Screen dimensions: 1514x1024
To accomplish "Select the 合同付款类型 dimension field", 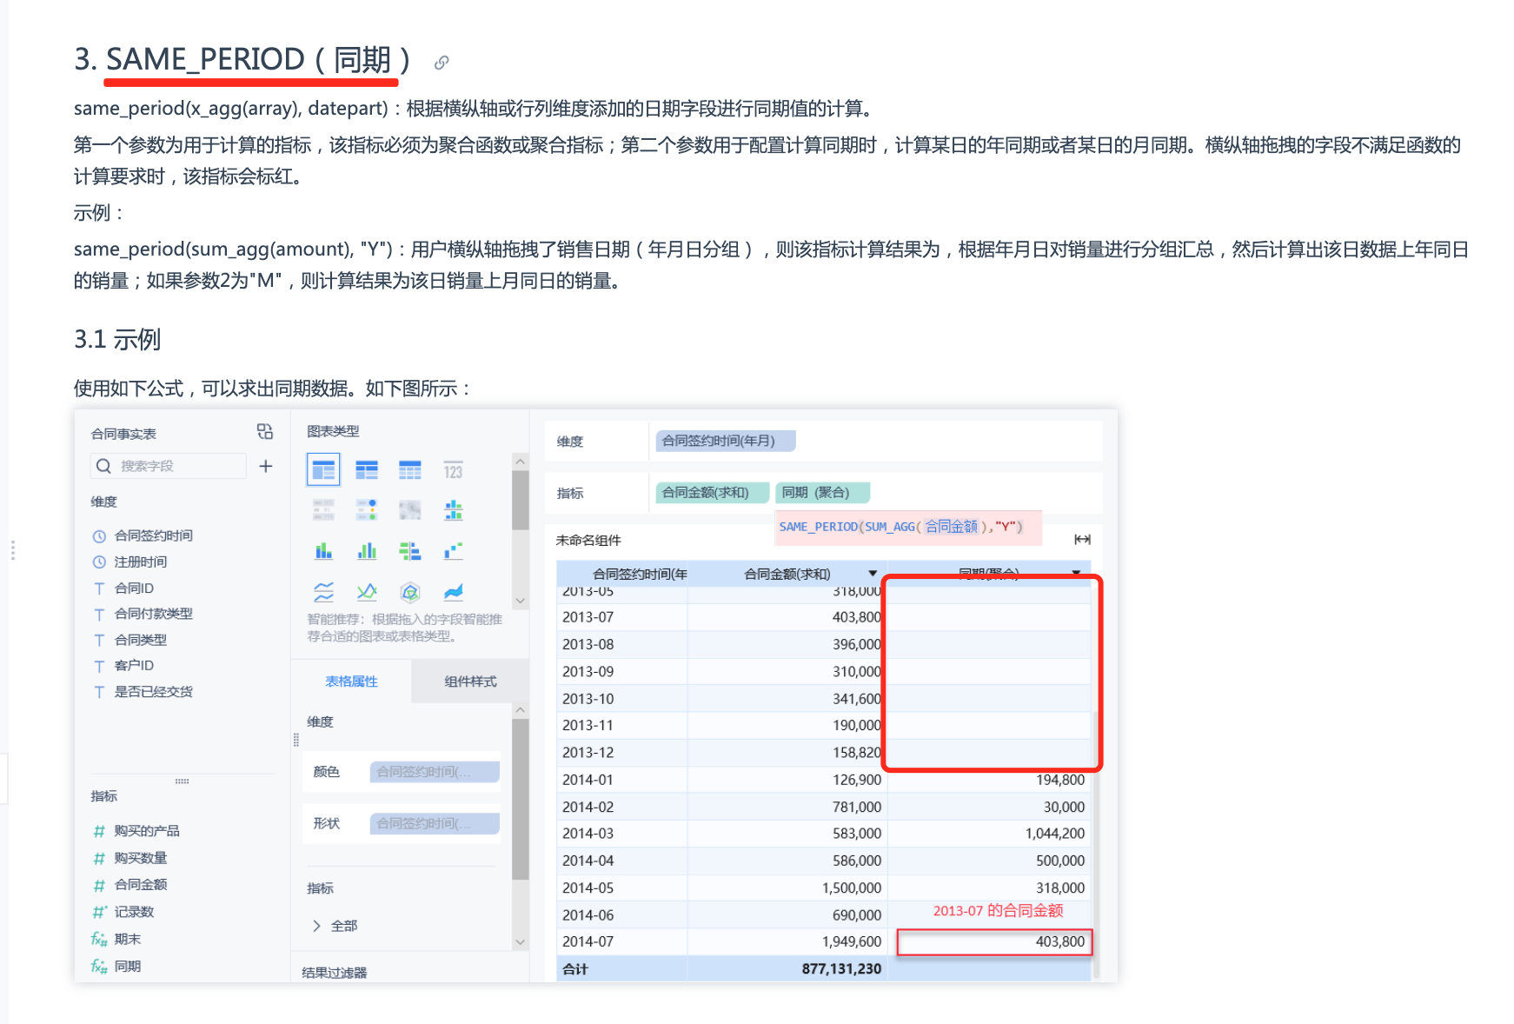I will tap(153, 614).
